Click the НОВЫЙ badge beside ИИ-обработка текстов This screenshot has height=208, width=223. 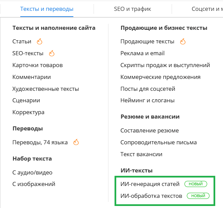[198, 196]
